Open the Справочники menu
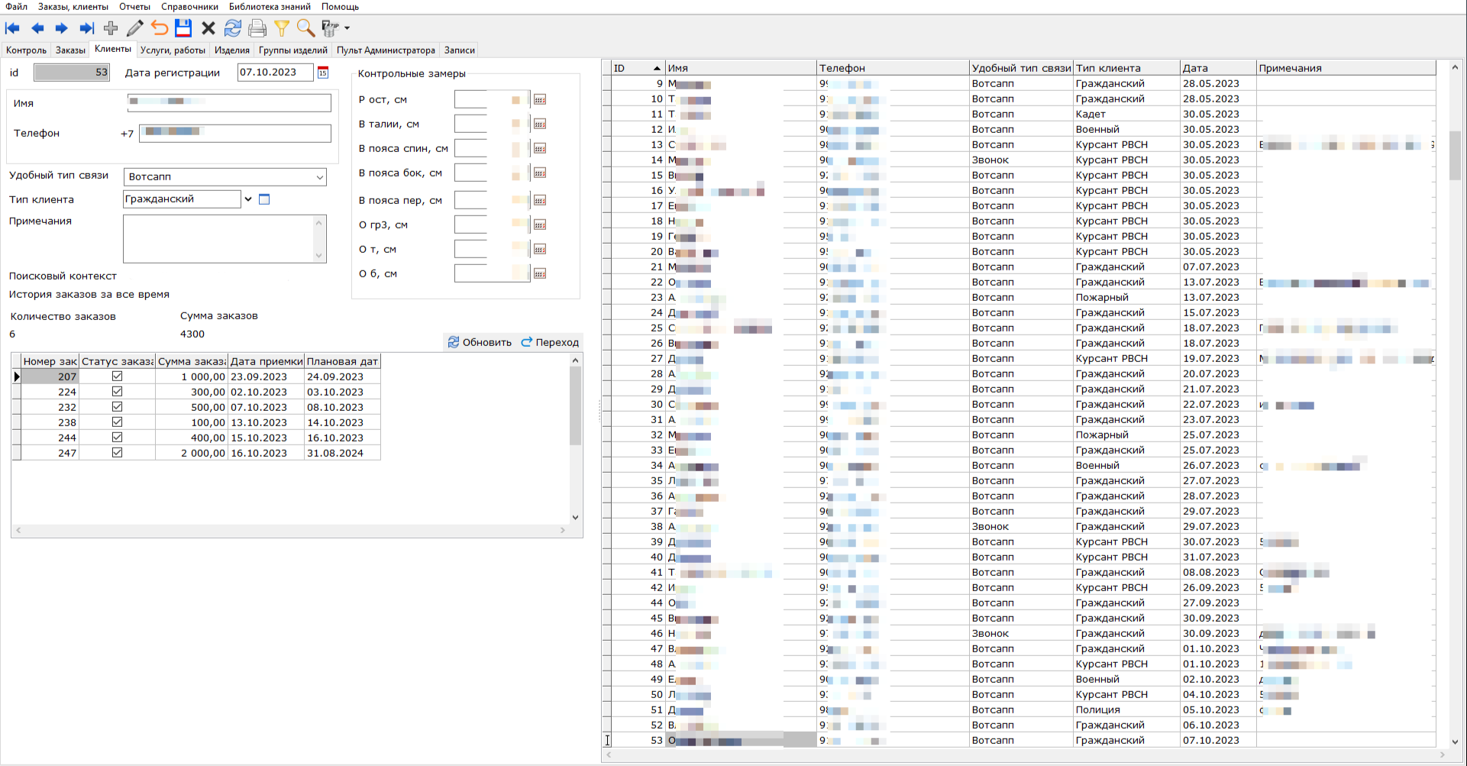The height and width of the screenshot is (766, 1467). 189,7
